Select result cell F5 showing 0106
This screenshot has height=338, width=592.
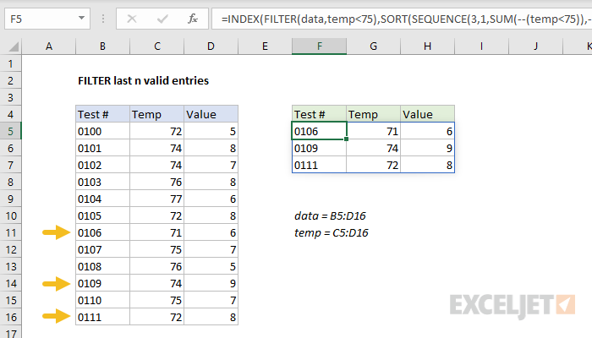[x=319, y=131]
